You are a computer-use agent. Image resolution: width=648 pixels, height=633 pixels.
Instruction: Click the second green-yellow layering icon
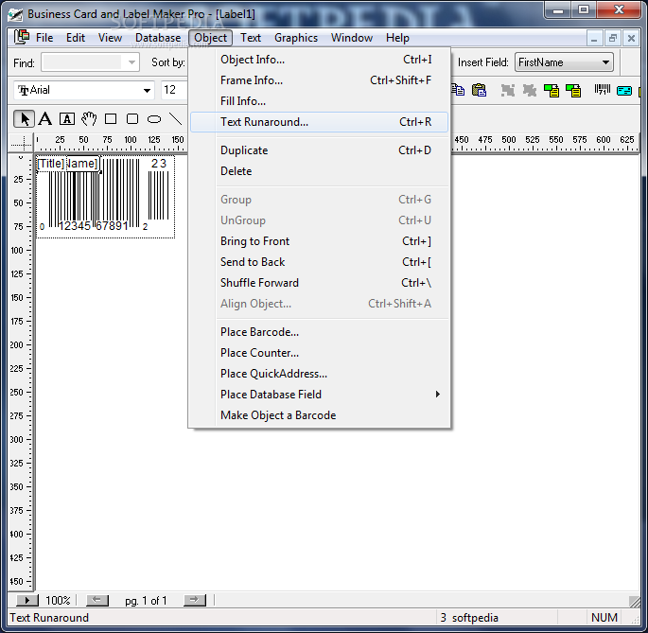point(573,90)
